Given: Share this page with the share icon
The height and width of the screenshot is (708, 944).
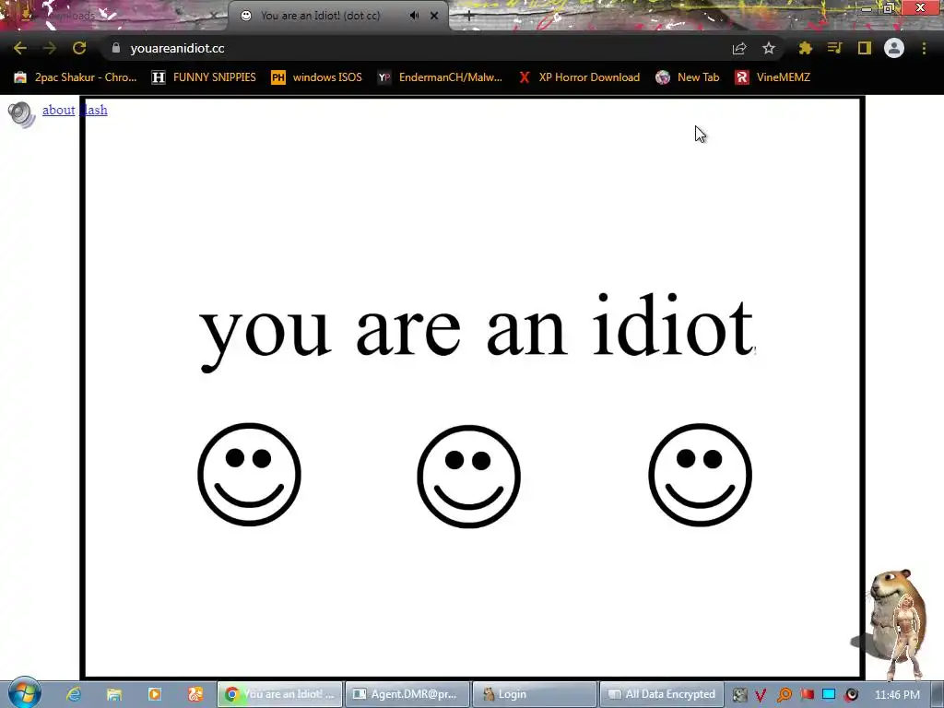Looking at the screenshot, I should pyautogui.click(x=739, y=48).
